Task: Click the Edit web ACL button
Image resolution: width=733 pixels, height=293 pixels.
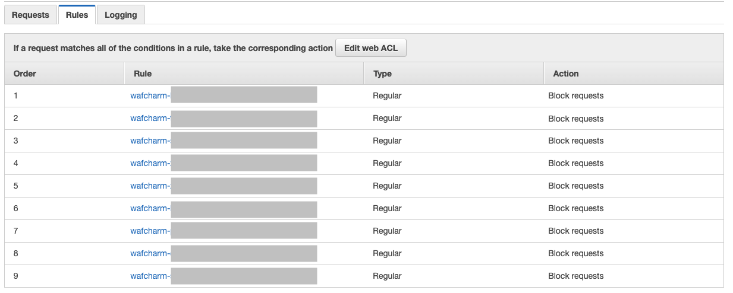Action: click(x=371, y=48)
